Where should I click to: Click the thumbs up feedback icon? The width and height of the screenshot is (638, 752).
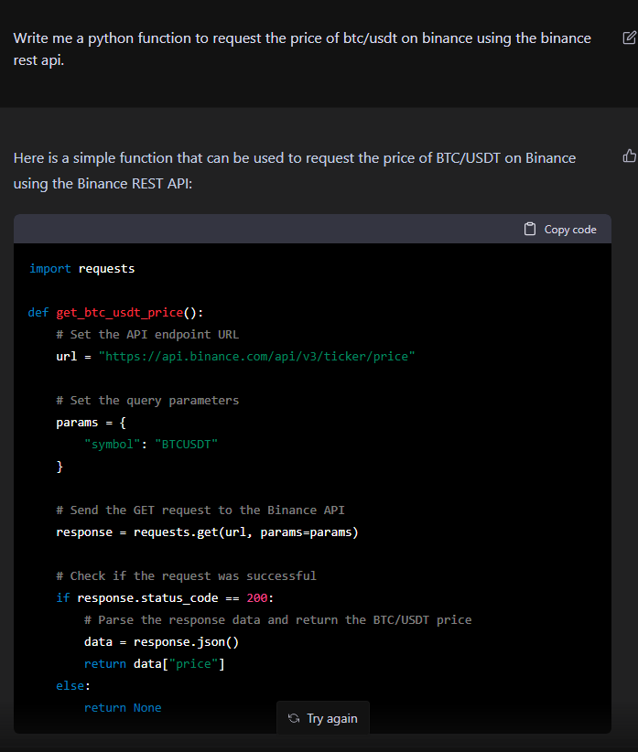pyautogui.click(x=630, y=156)
